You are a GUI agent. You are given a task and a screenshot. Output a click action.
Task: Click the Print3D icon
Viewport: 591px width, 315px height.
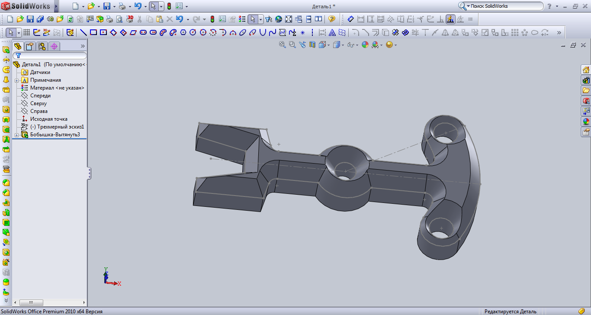pyautogui.click(x=130, y=19)
